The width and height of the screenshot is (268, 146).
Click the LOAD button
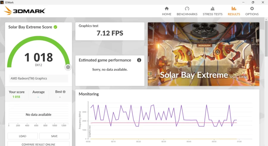click(23, 136)
